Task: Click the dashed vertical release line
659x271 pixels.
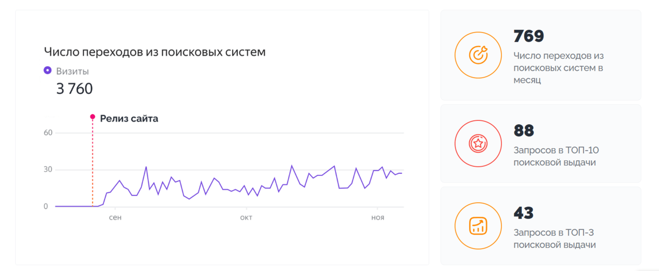Action: (92, 162)
